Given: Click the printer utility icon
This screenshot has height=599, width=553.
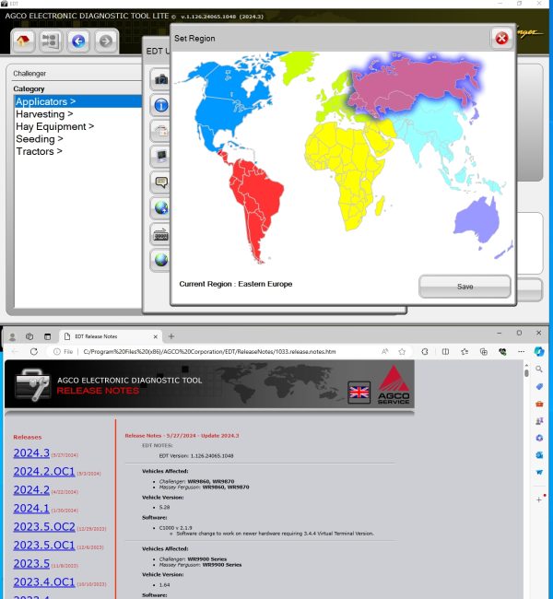Looking at the screenshot, I should (x=161, y=131).
